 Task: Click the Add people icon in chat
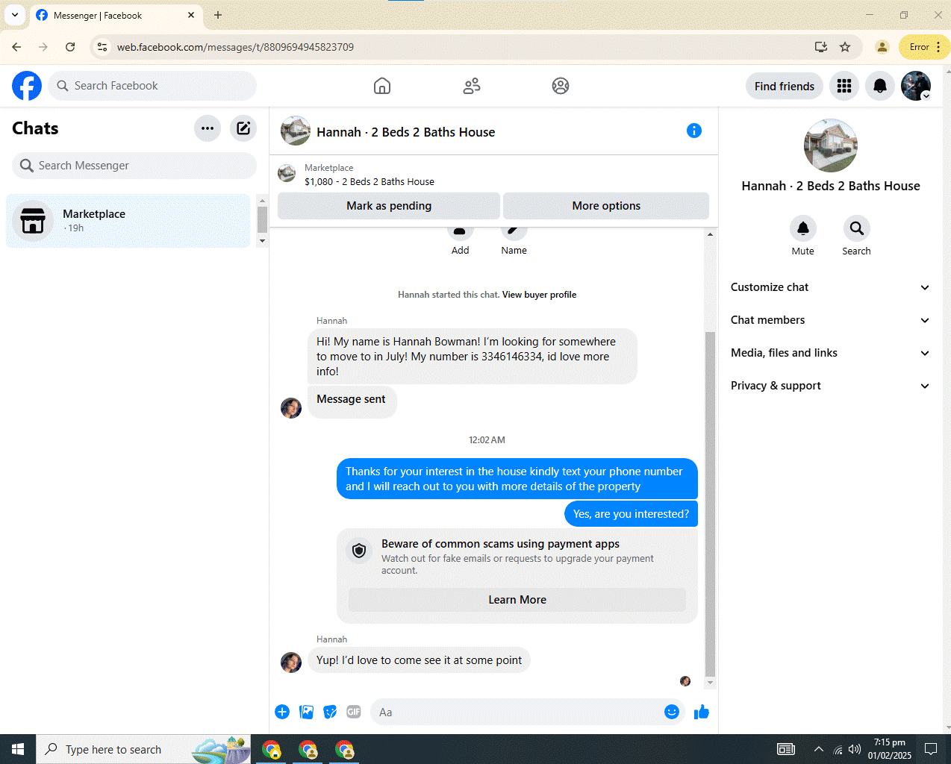[x=461, y=231]
